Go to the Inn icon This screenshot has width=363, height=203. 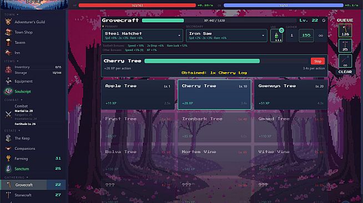coord(8,53)
